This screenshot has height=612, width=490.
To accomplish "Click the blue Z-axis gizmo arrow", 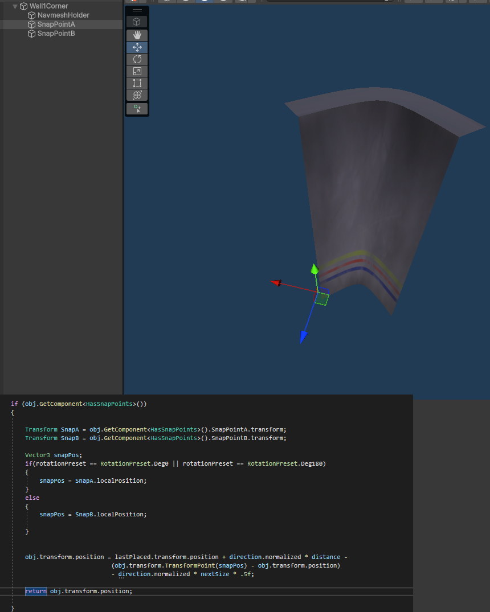I will coord(304,336).
